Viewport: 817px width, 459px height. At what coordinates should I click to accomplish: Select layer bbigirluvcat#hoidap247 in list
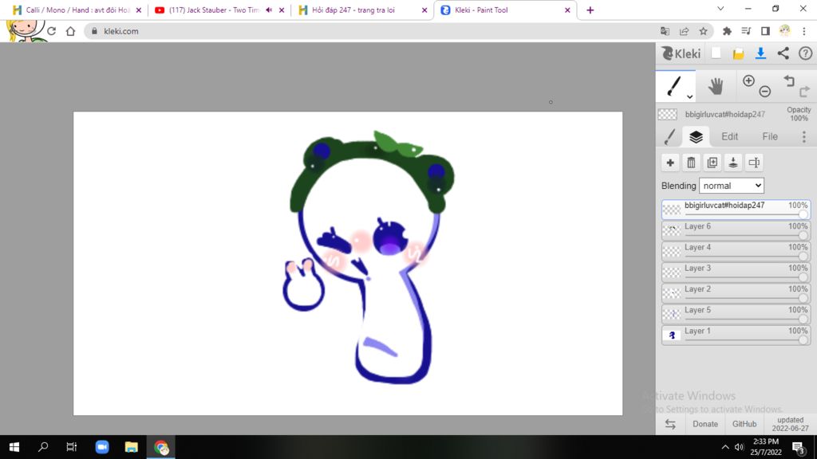736,210
